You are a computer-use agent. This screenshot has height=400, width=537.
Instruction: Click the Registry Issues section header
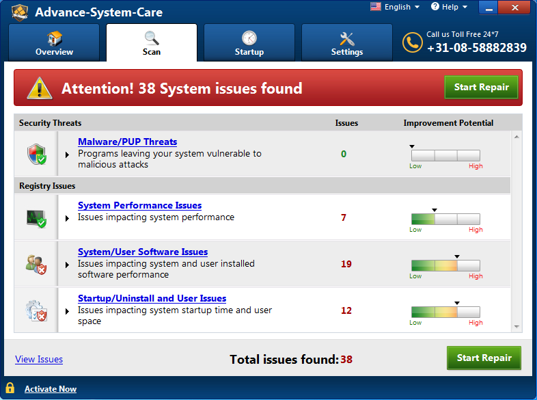(47, 186)
